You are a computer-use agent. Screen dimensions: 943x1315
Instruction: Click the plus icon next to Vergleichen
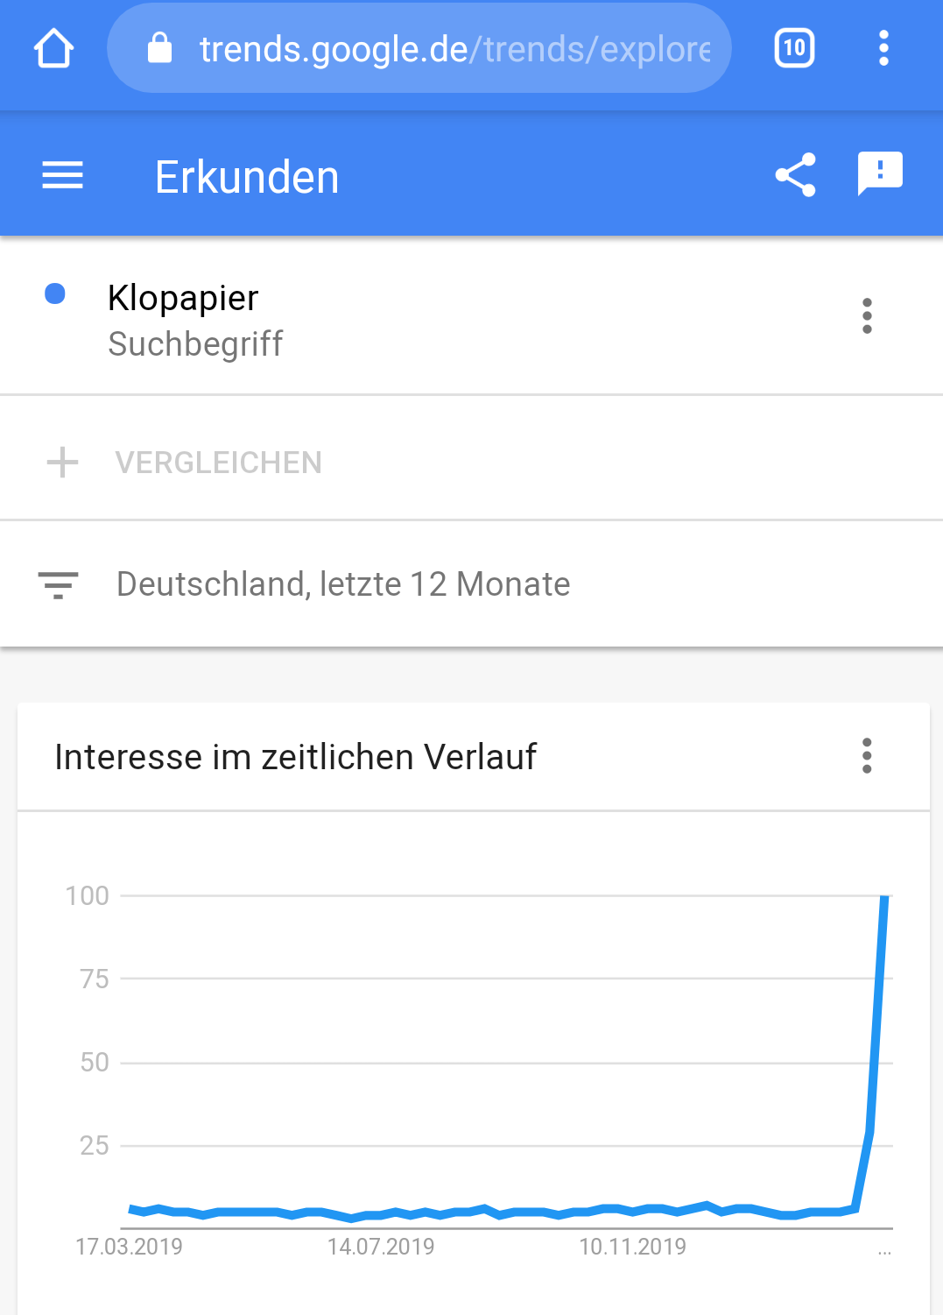62,462
